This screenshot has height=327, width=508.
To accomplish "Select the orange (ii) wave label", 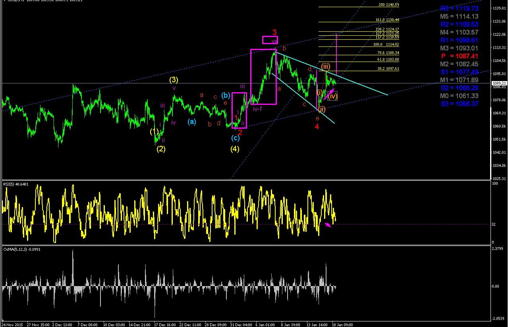I will (322, 109).
